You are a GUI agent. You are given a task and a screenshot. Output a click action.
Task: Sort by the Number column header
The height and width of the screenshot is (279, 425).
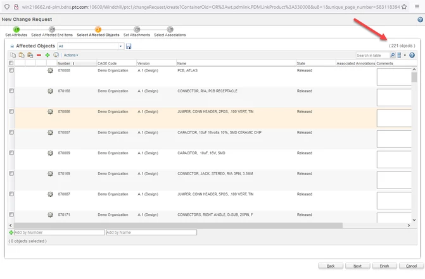click(77, 63)
